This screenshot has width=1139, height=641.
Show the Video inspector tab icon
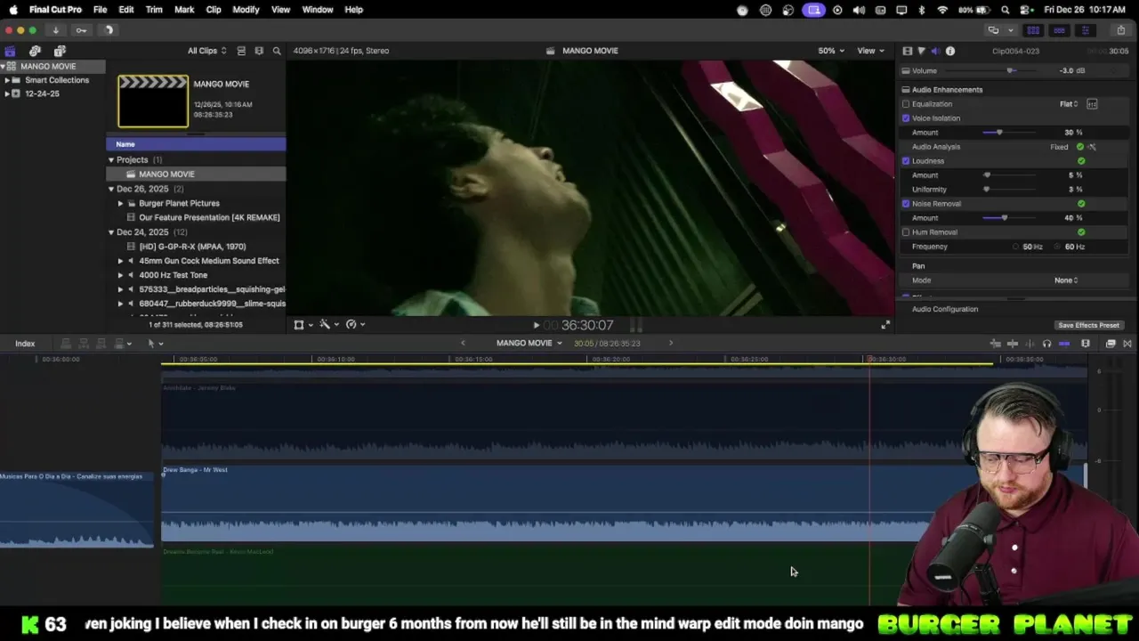907,51
